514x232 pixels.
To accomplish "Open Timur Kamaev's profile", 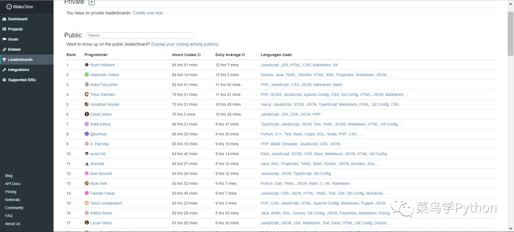I will point(103,94).
